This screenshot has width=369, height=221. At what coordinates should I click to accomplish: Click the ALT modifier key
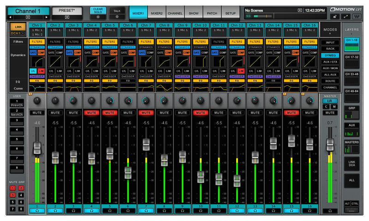tap(347, 204)
